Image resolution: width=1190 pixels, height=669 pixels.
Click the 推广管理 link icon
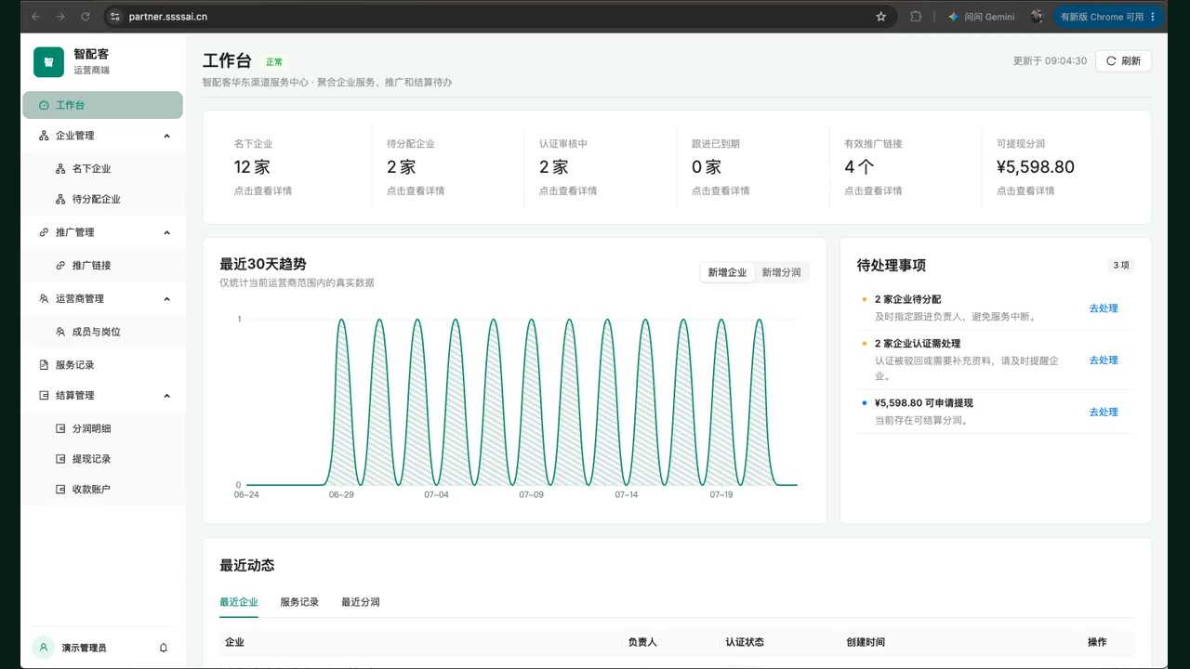(44, 232)
